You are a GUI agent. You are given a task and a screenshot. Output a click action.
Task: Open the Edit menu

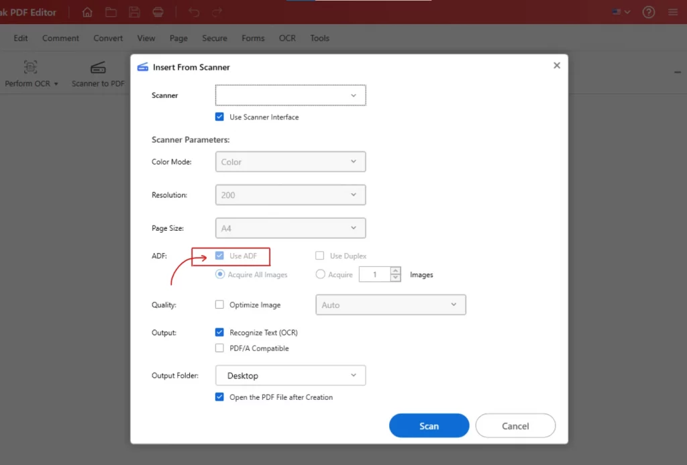[x=21, y=38]
